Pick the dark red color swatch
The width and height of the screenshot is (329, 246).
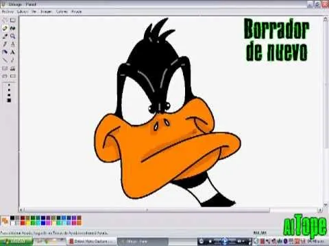point(23,218)
